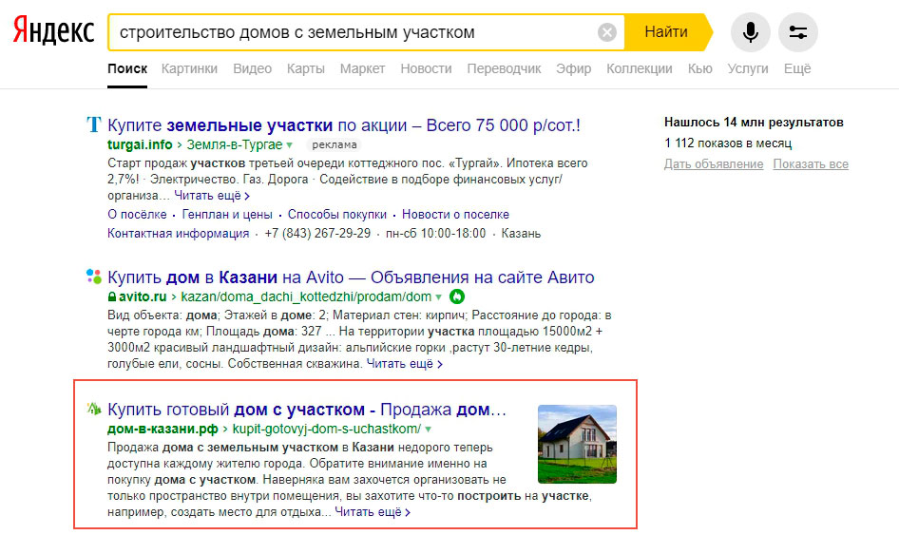Switch to the Новости tab
The height and width of the screenshot is (535, 899).
tap(426, 68)
